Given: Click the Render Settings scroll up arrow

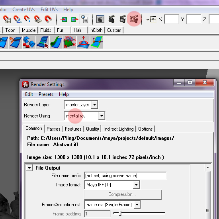Looking at the screenshot, I should pyautogui.click(x=208, y=167).
